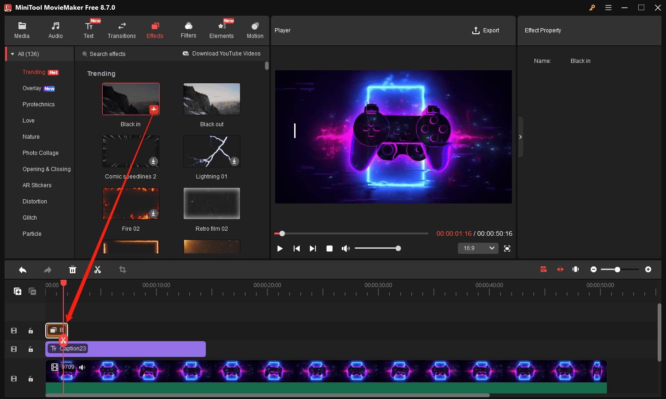This screenshot has height=399, width=666.
Task: Delete the selected clip
Action: point(73,270)
